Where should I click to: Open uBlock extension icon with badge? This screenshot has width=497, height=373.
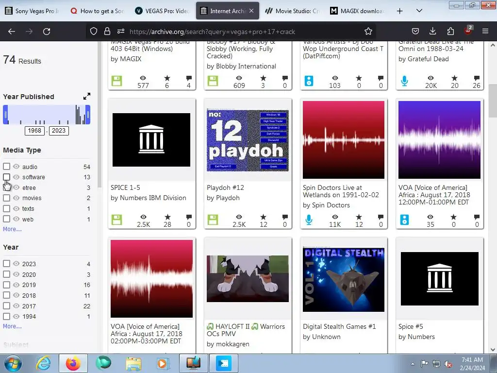tap(468, 31)
